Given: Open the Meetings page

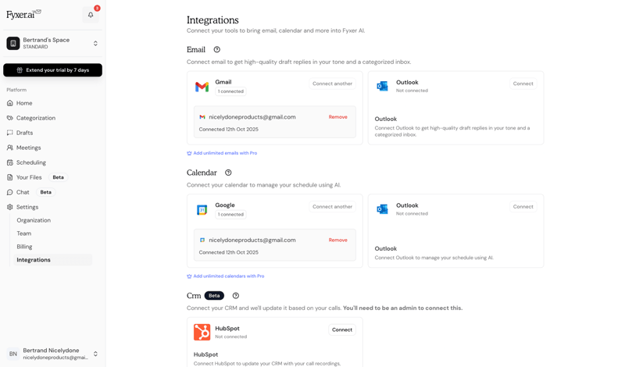Looking at the screenshot, I should click(29, 148).
